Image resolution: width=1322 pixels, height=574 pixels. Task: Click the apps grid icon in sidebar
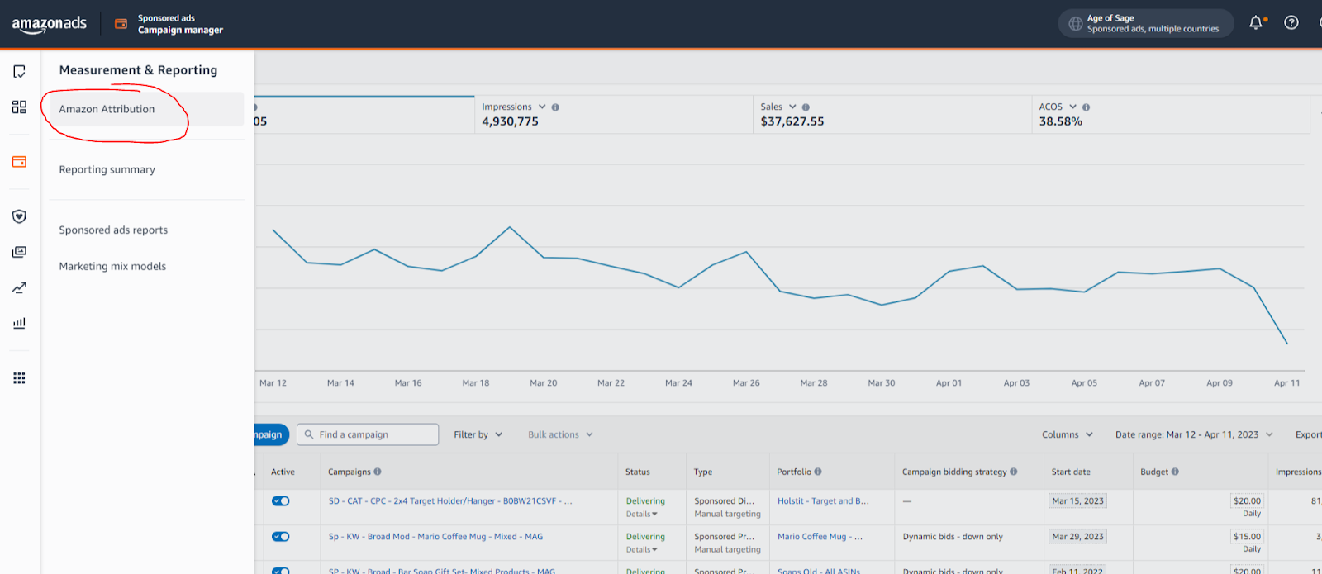click(19, 378)
